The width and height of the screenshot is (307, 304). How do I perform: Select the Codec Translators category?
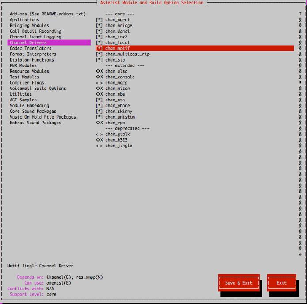click(x=31, y=48)
